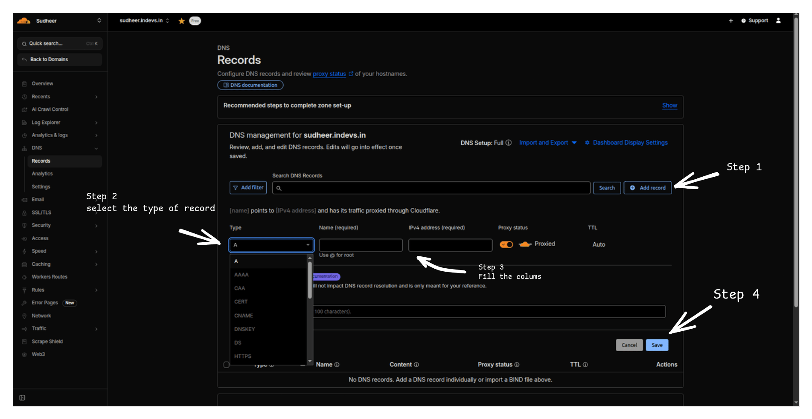Click the type list scrollbar thumb
Viewport: 812px width, 419px height.
[310, 280]
